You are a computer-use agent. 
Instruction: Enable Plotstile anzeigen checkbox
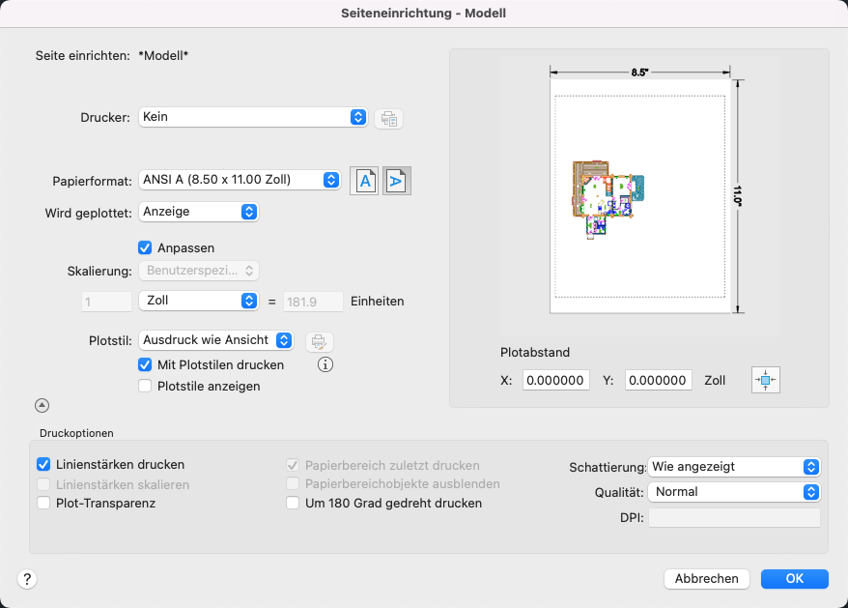click(146, 386)
